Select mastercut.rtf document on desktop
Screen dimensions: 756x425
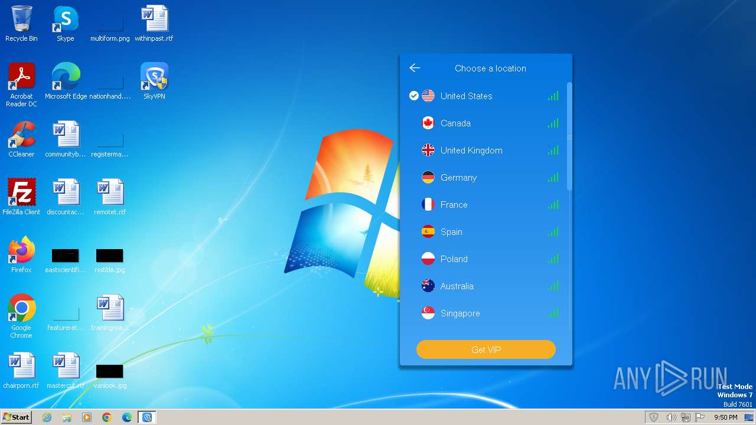(x=66, y=371)
